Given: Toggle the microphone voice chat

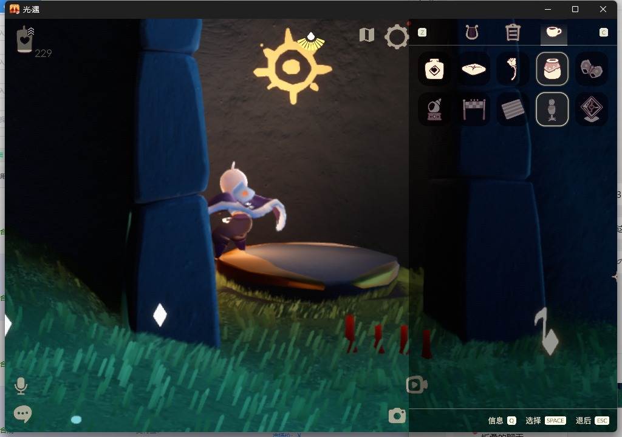Looking at the screenshot, I should pyautogui.click(x=21, y=386).
